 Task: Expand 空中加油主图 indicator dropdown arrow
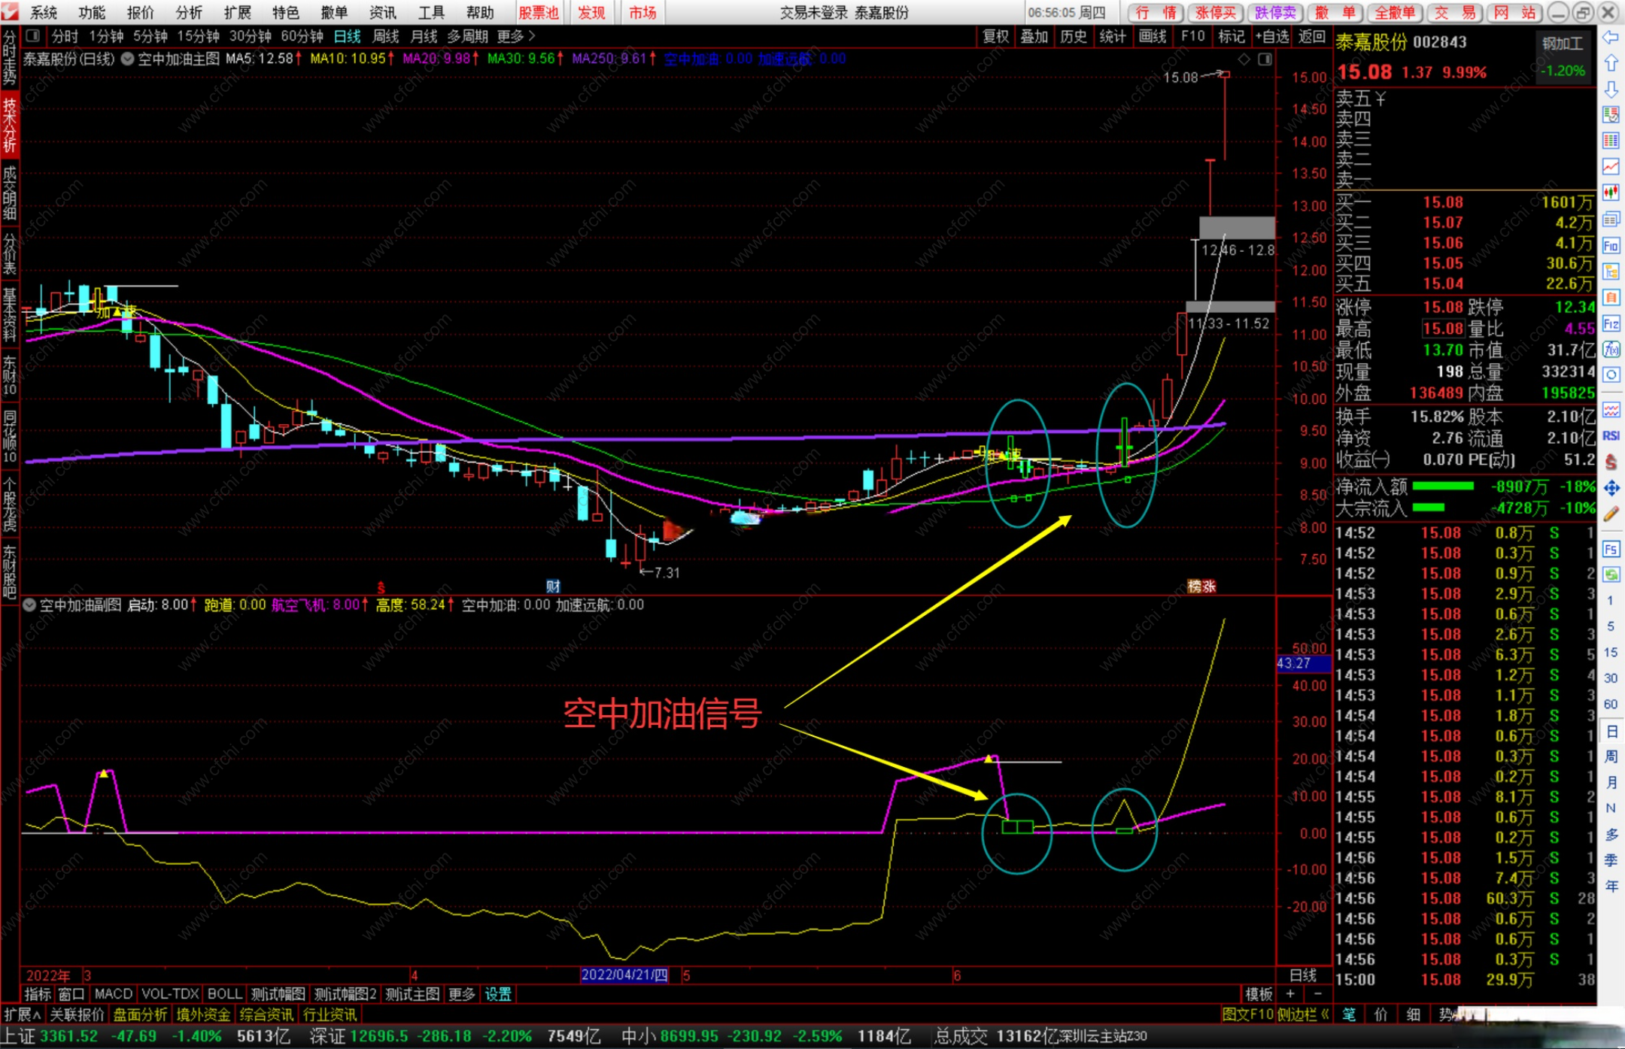[127, 59]
